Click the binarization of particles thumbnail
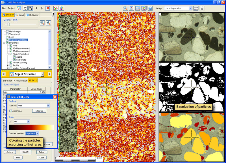This screenshot has height=163, width=226. 192,87
